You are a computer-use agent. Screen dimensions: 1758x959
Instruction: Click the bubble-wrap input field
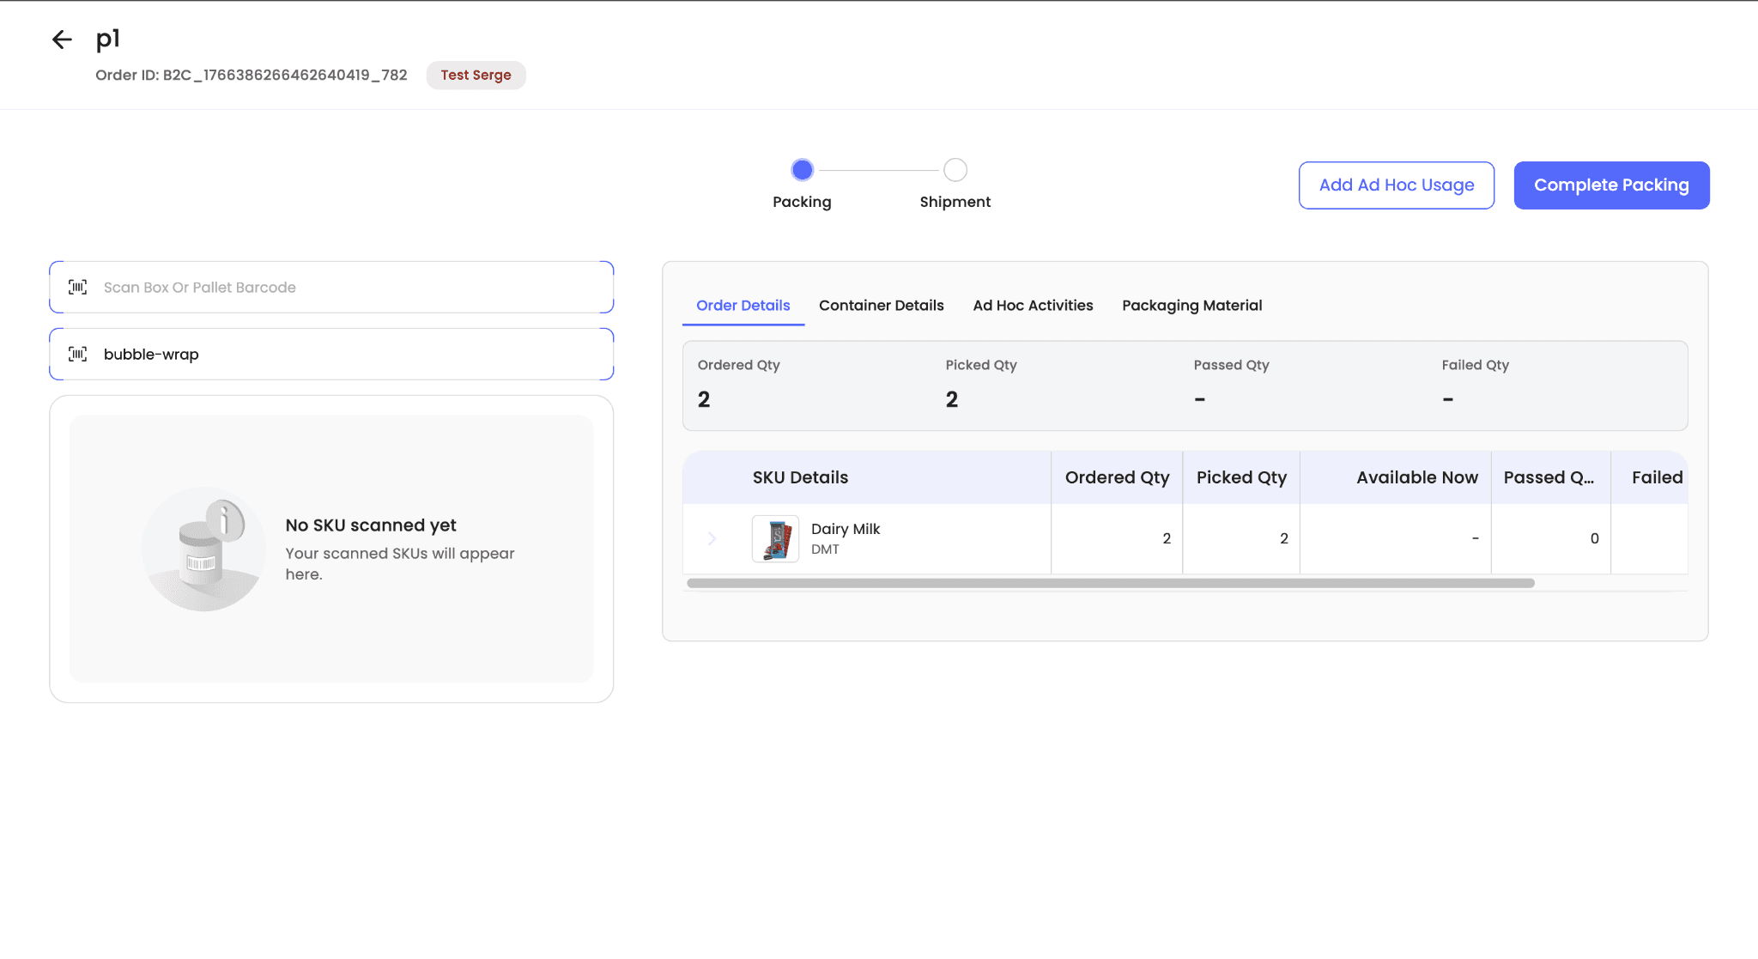[343, 354]
